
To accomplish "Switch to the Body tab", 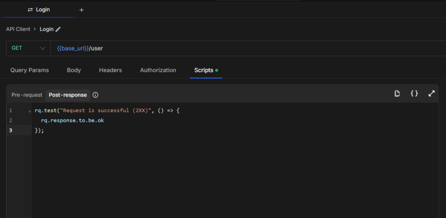I will [x=74, y=70].
